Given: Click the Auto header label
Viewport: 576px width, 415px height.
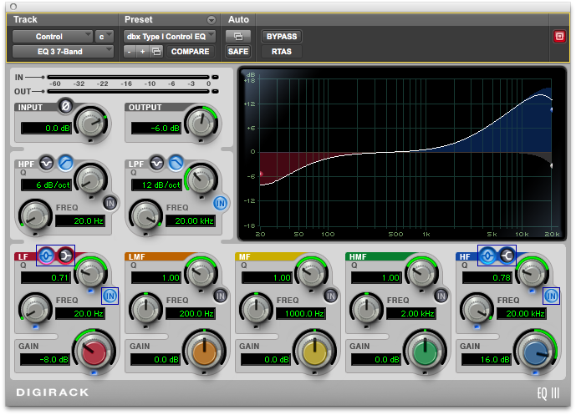Looking at the screenshot, I should click(238, 19).
